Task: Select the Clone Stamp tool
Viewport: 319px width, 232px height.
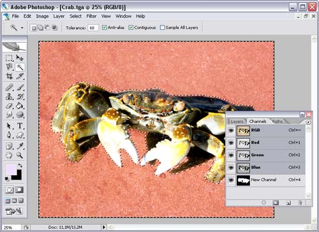Action: (9, 96)
